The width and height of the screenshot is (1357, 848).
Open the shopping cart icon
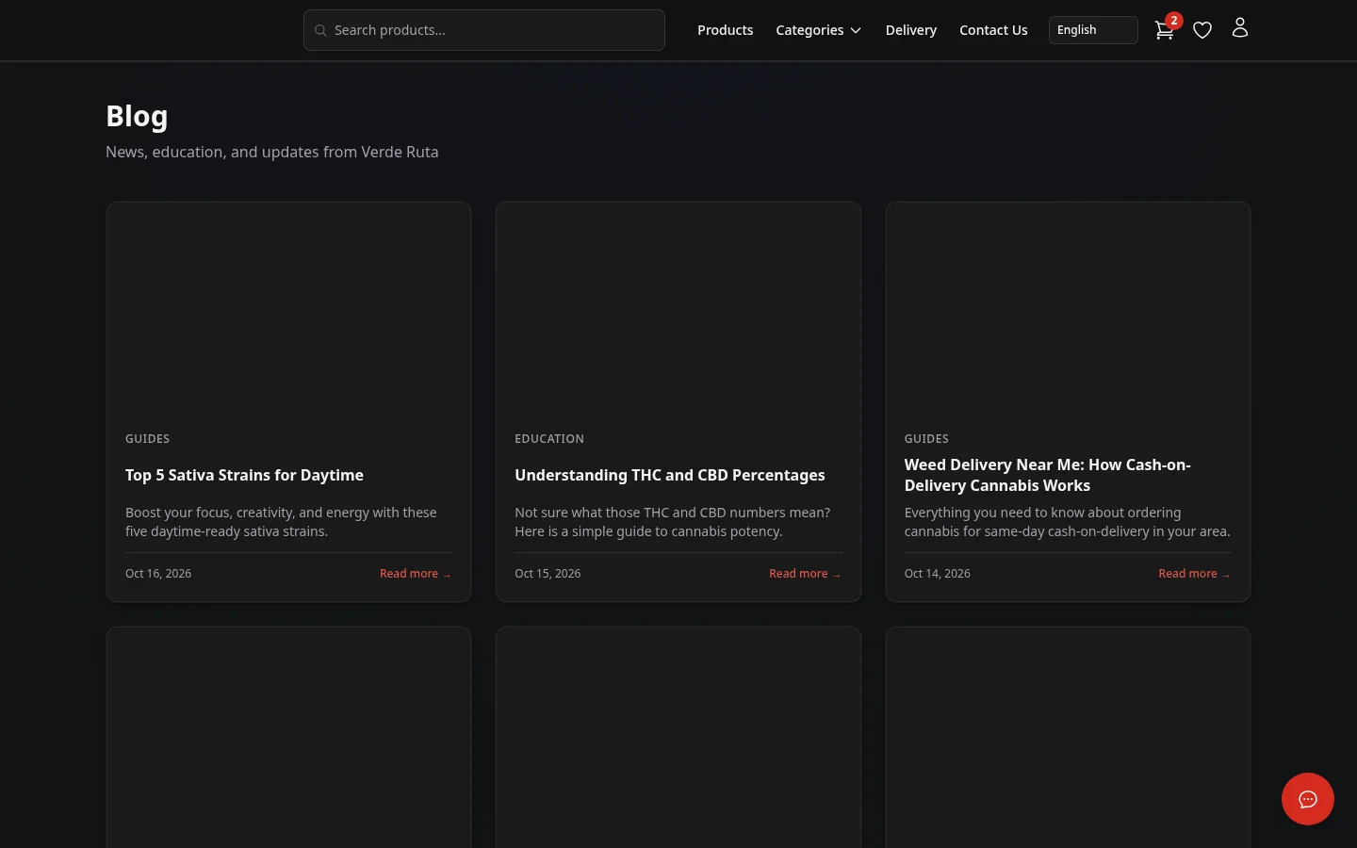(x=1164, y=30)
